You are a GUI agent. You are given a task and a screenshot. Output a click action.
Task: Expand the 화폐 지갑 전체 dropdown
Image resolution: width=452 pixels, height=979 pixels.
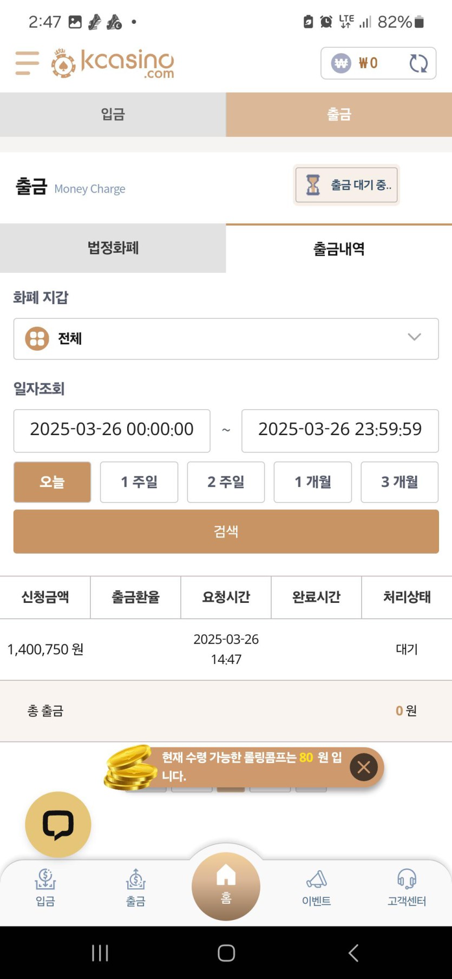pos(226,339)
